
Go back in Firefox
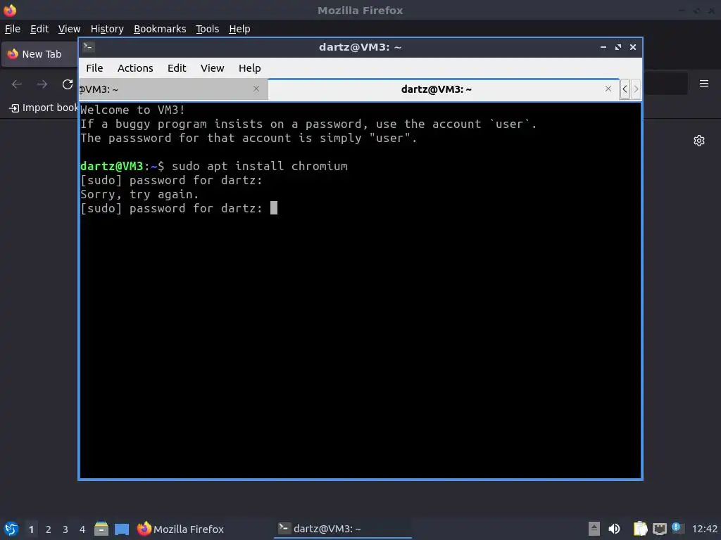pyautogui.click(x=17, y=84)
